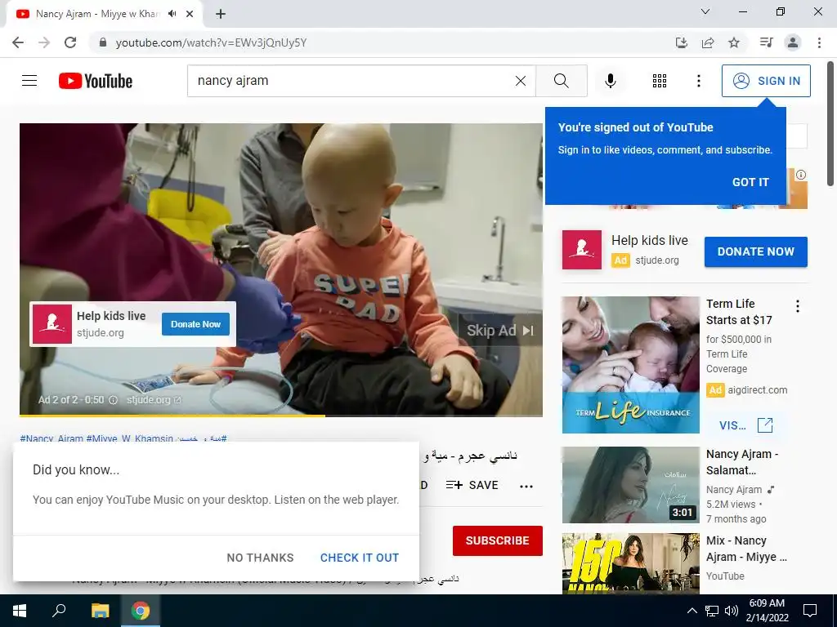Open the volume control in system tray

[x=732, y=611]
